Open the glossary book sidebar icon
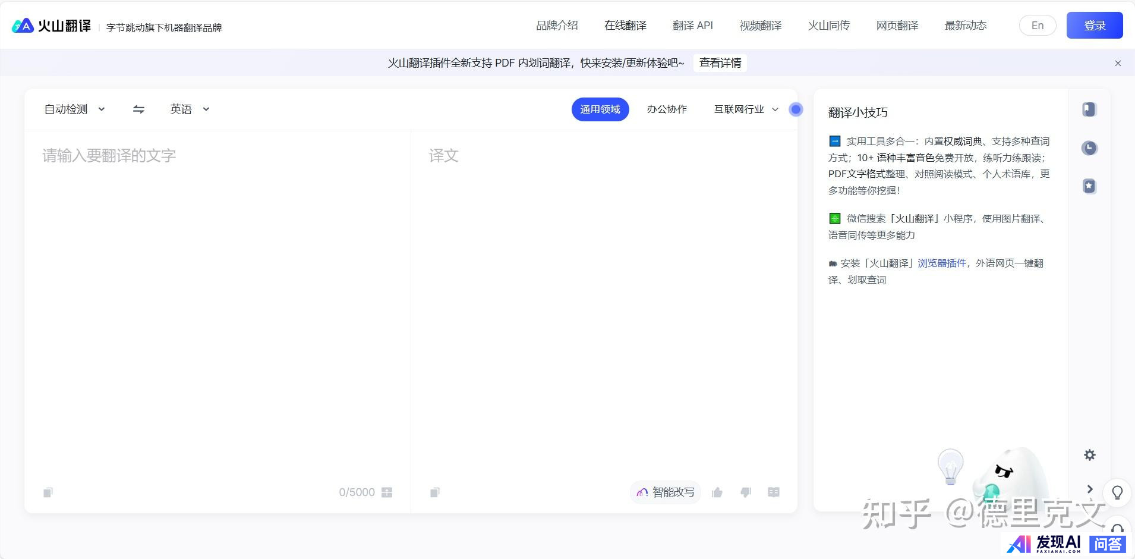This screenshot has height=559, width=1135. 1089,109
